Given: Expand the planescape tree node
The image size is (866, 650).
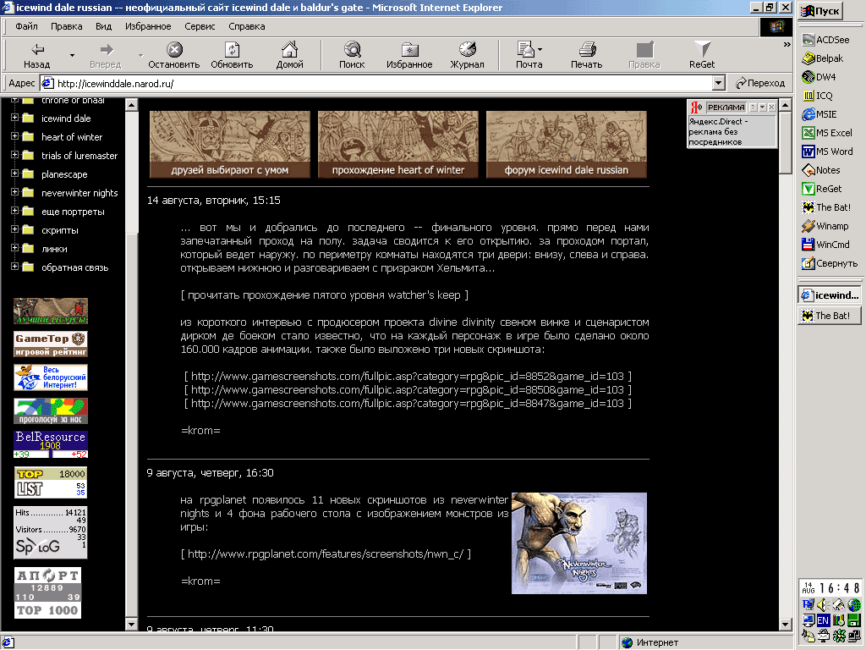Looking at the screenshot, I should click(15, 174).
